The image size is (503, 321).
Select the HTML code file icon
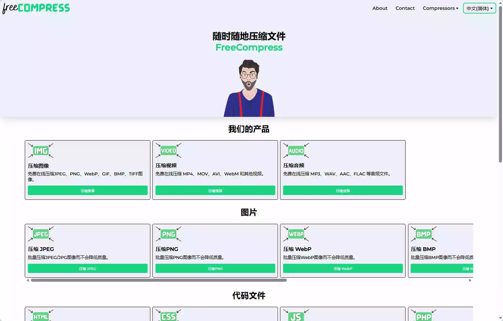coord(40,317)
